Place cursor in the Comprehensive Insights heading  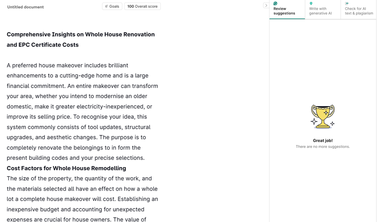click(81, 35)
